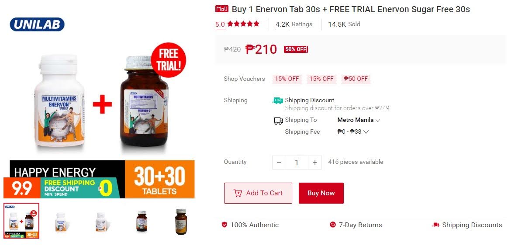Click the UNILAB logo
Screen dimensions: 508x246
[x=37, y=24]
